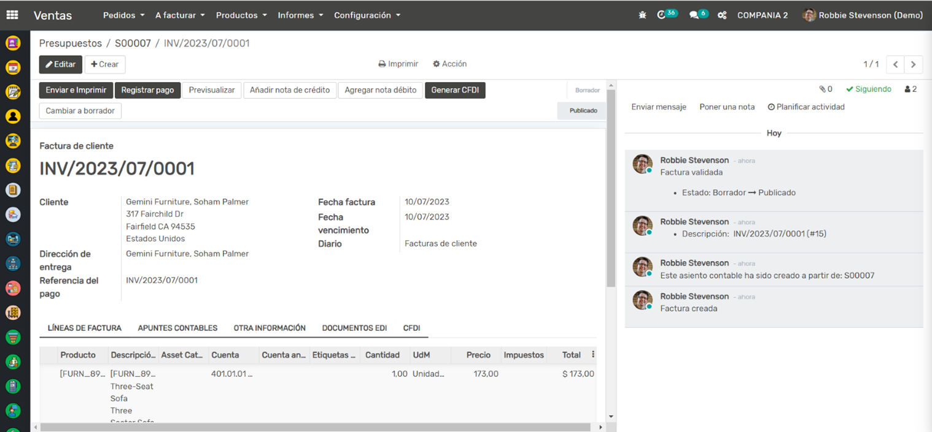This screenshot has width=932, height=432.
Task: Open activities clock icon with 36 badge
Action: tap(662, 15)
